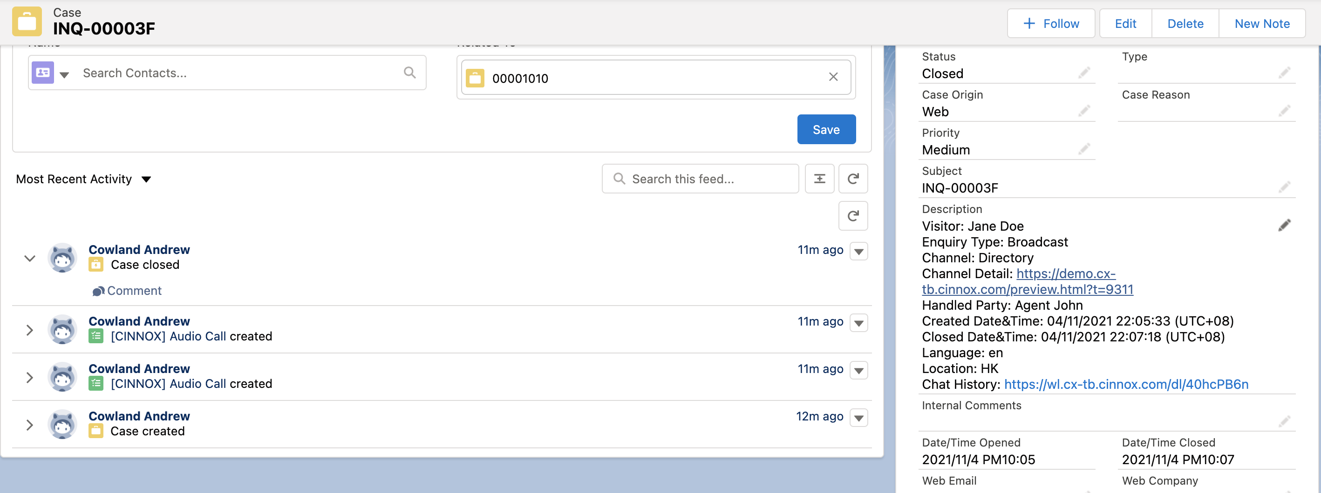
Task: Click the Case closed briefcase icon
Action: point(96,264)
